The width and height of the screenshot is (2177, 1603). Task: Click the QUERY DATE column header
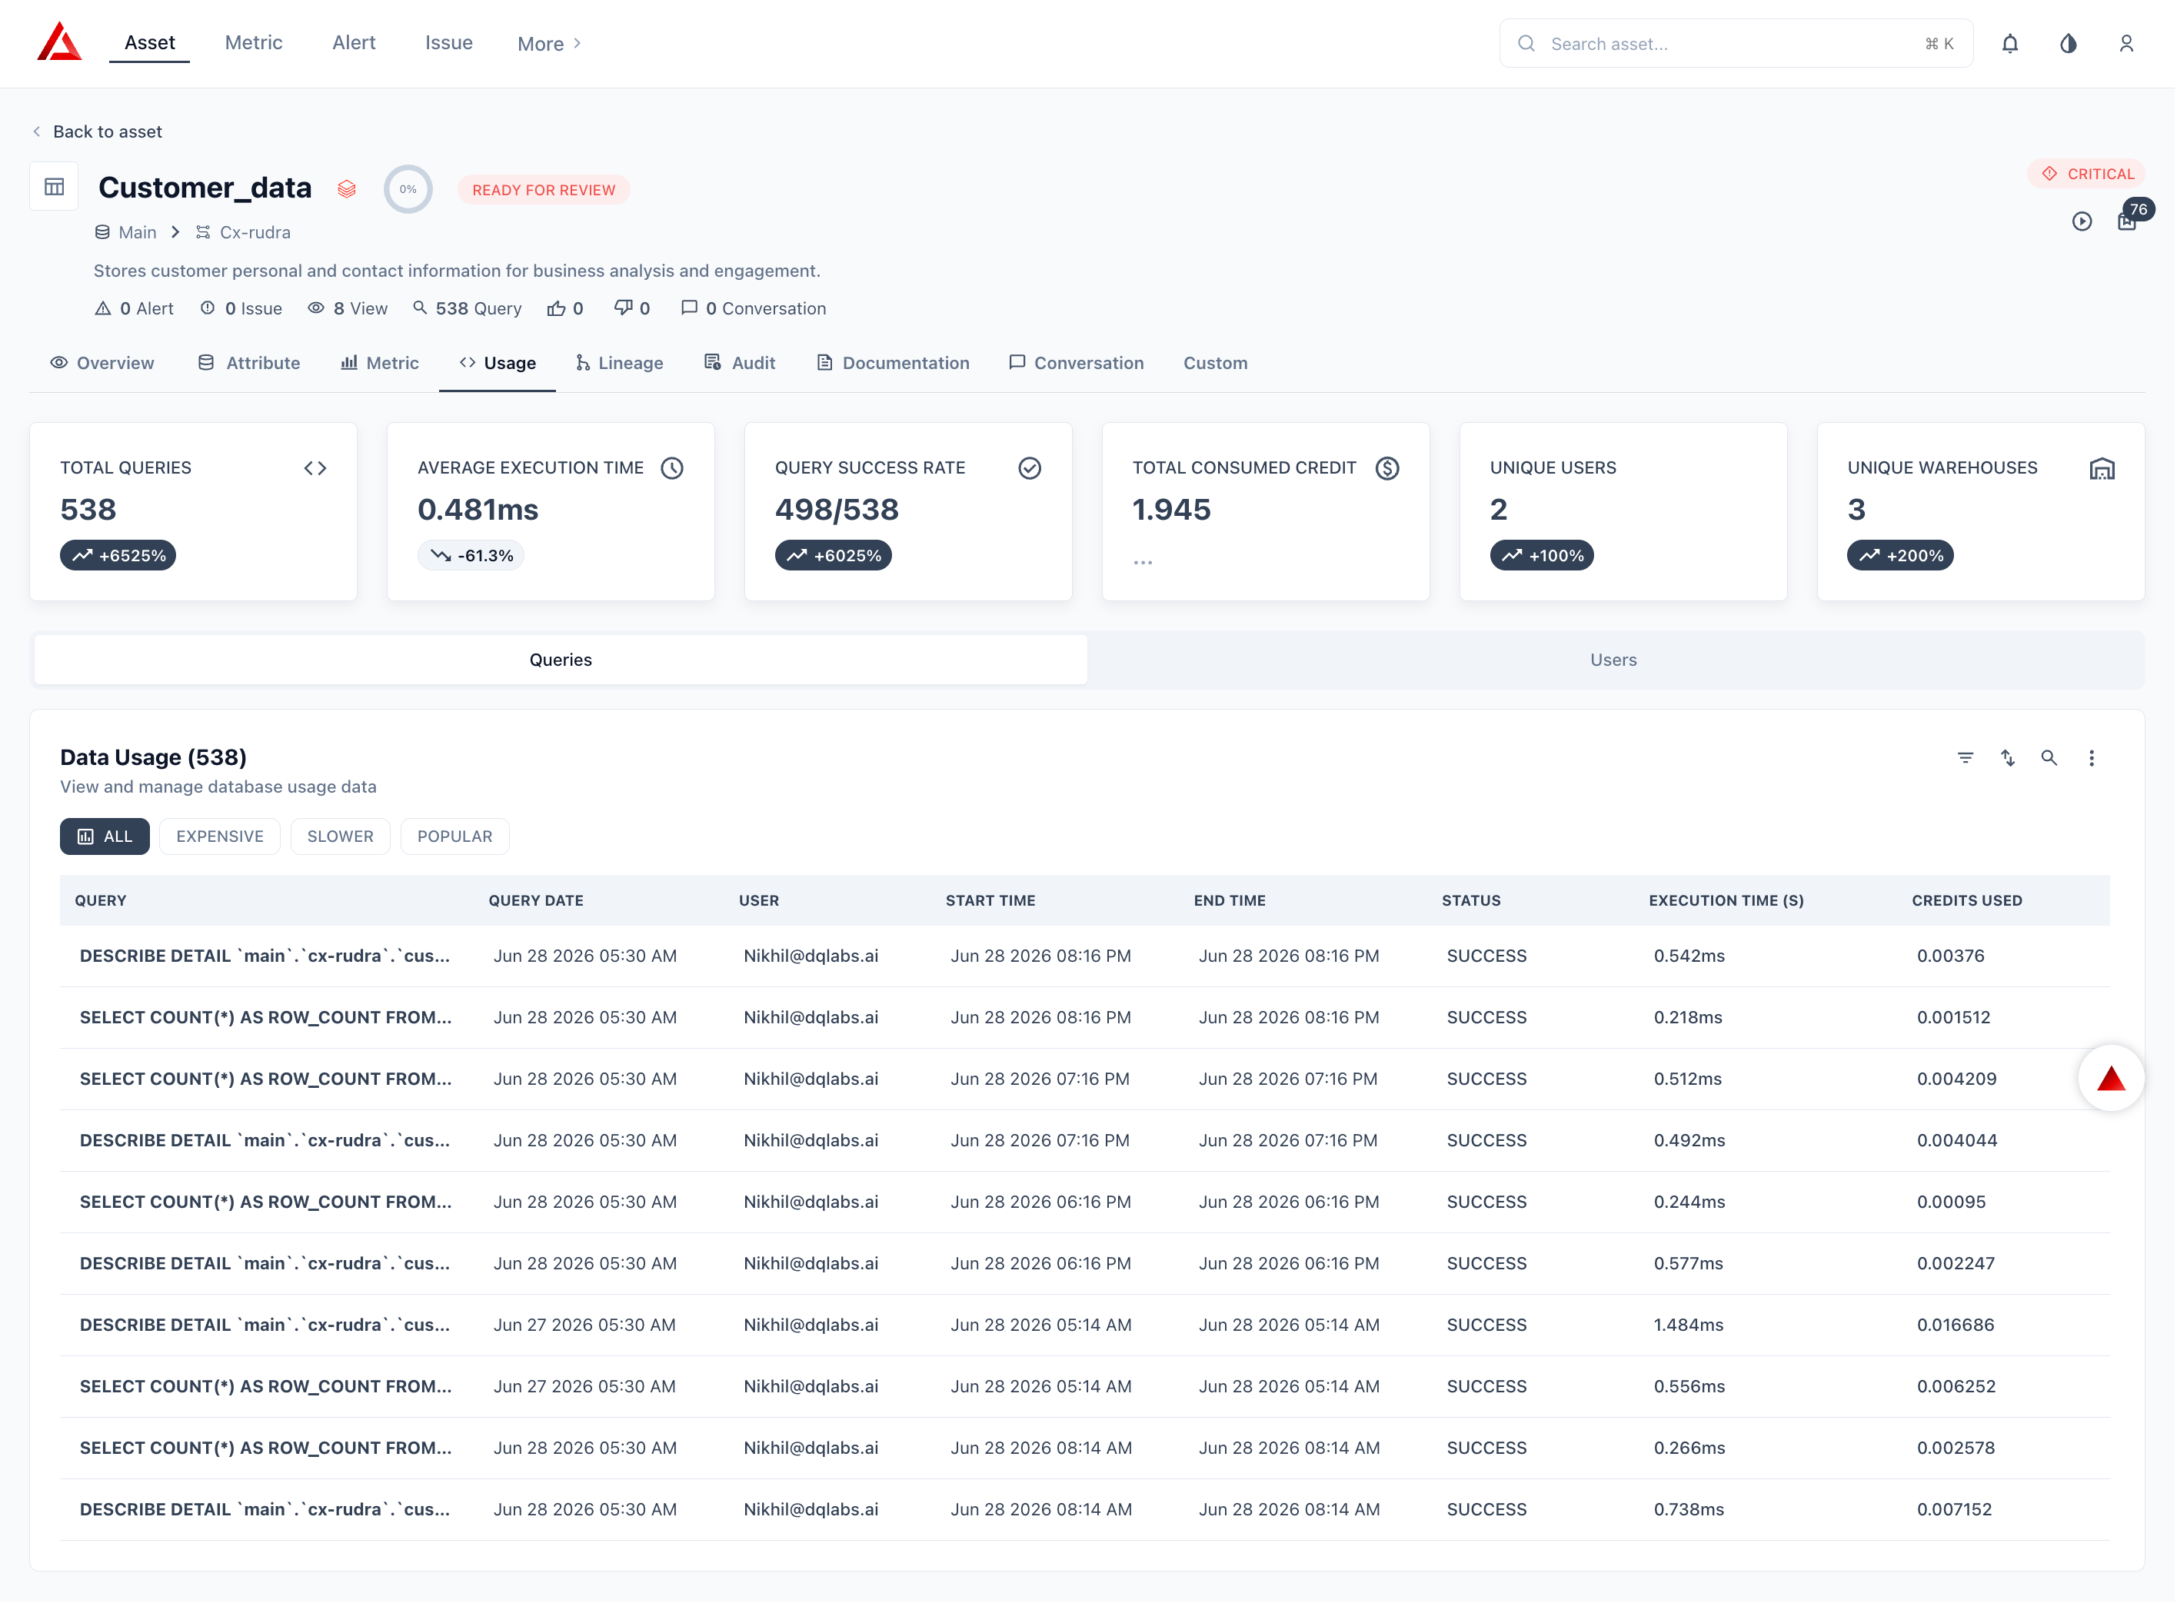[x=536, y=900]
